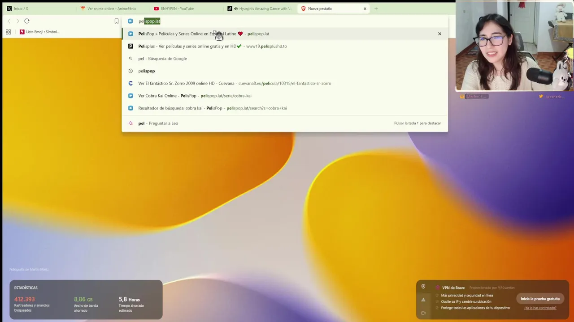Screen dimensions: 574x322
Task: Click Inicia la prueba gratuita button
Action: [540, 299]
